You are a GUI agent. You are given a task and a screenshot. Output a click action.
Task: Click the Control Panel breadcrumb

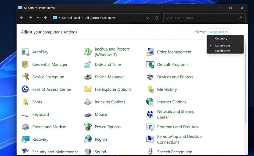[71, 18]
